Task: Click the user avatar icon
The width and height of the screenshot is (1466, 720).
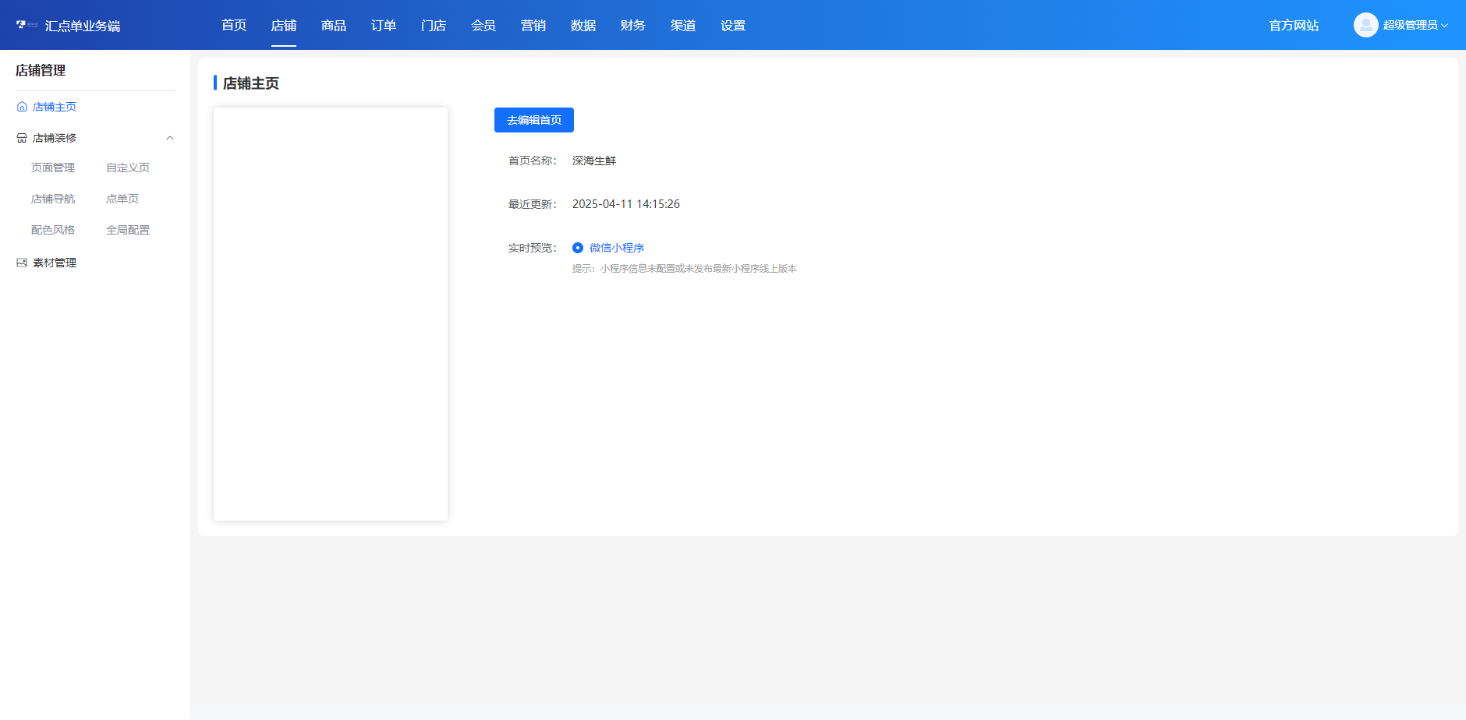Action: tap(1365, 25)
